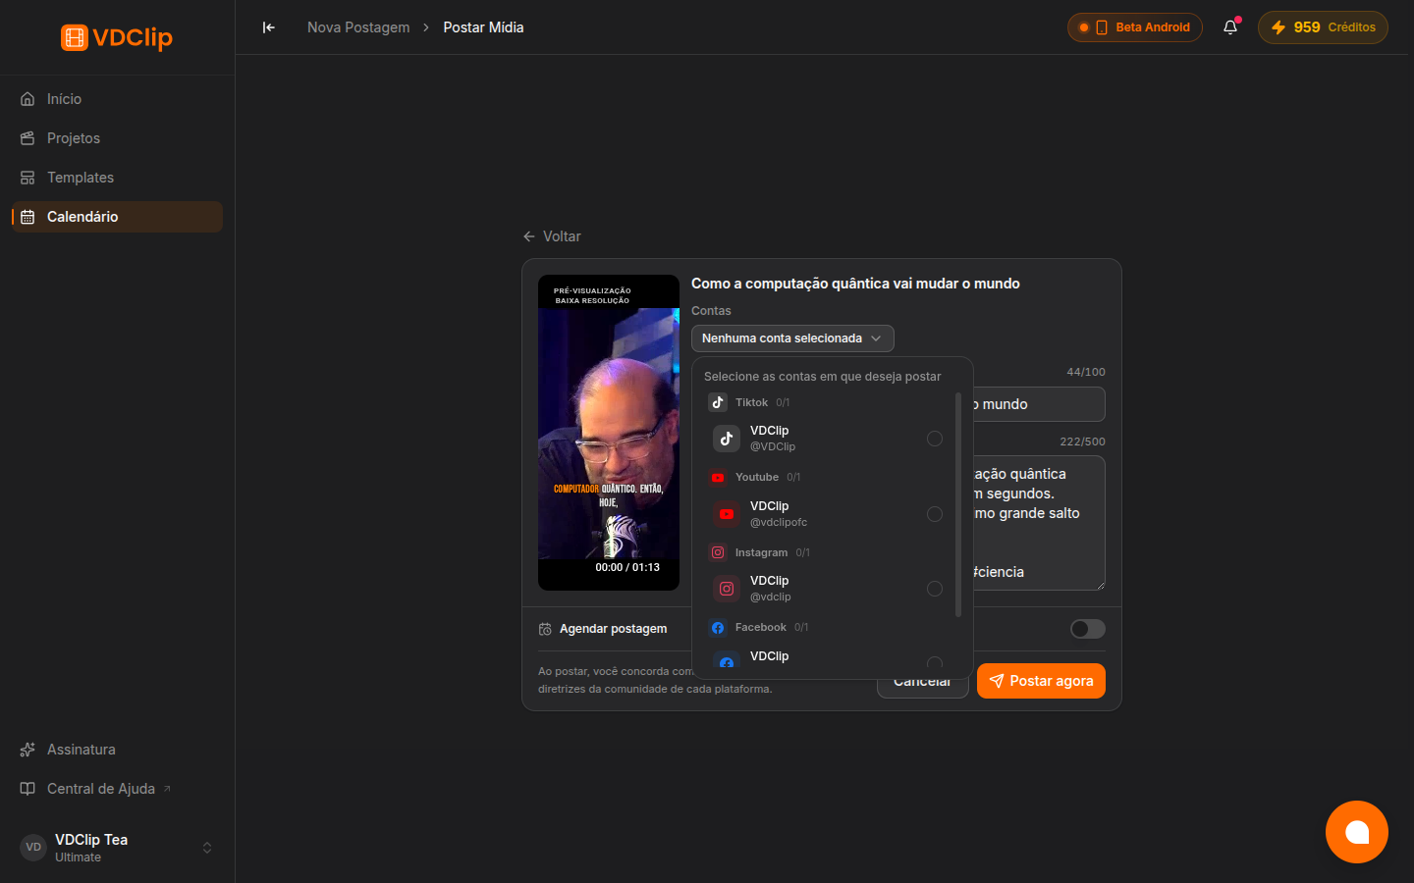This screenshot has height=883, width=1414.
Task: Click the '00:00 / 01:13' timestamp
Action: click(x=627, y=567)
